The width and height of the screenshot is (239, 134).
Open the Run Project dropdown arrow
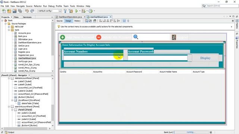pyautogui.click(x=80, y=11)
